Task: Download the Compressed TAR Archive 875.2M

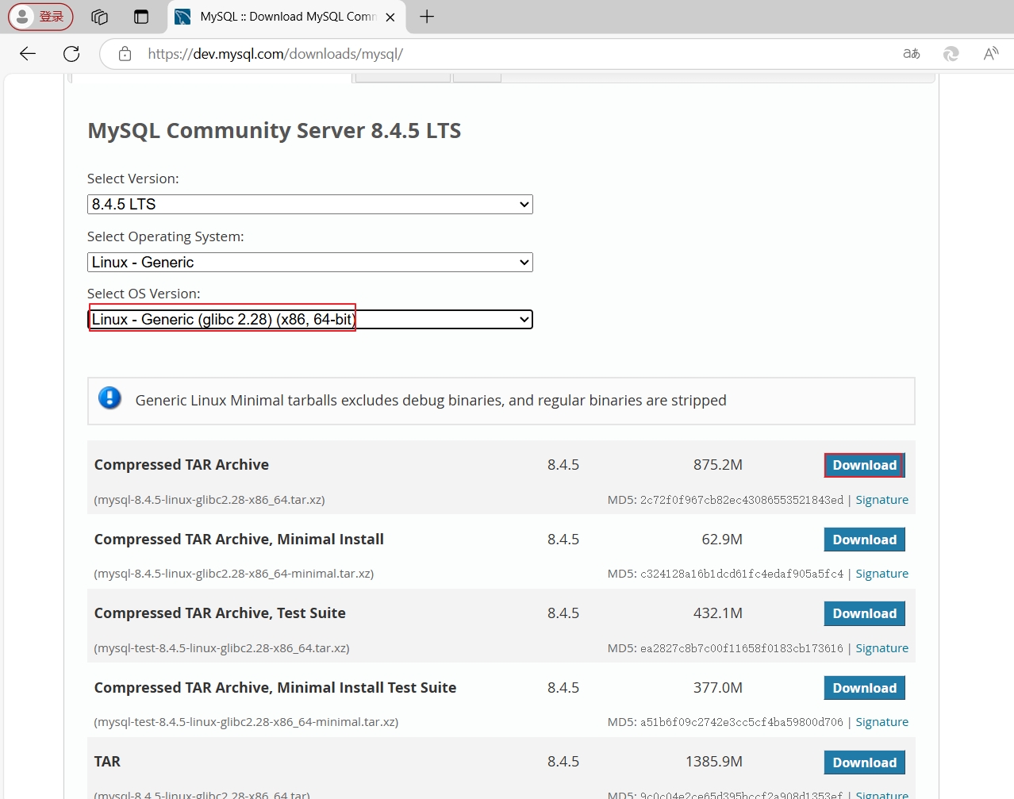Action: coord(864,465)
